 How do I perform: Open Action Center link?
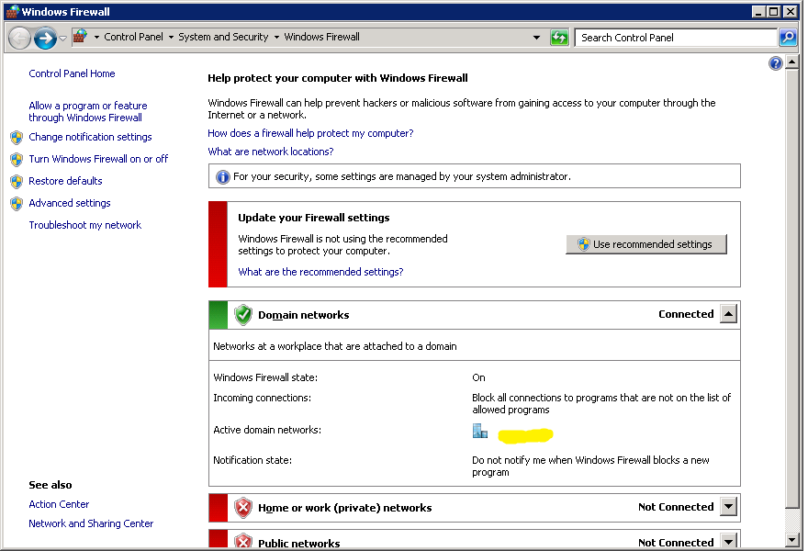point(59,504)
